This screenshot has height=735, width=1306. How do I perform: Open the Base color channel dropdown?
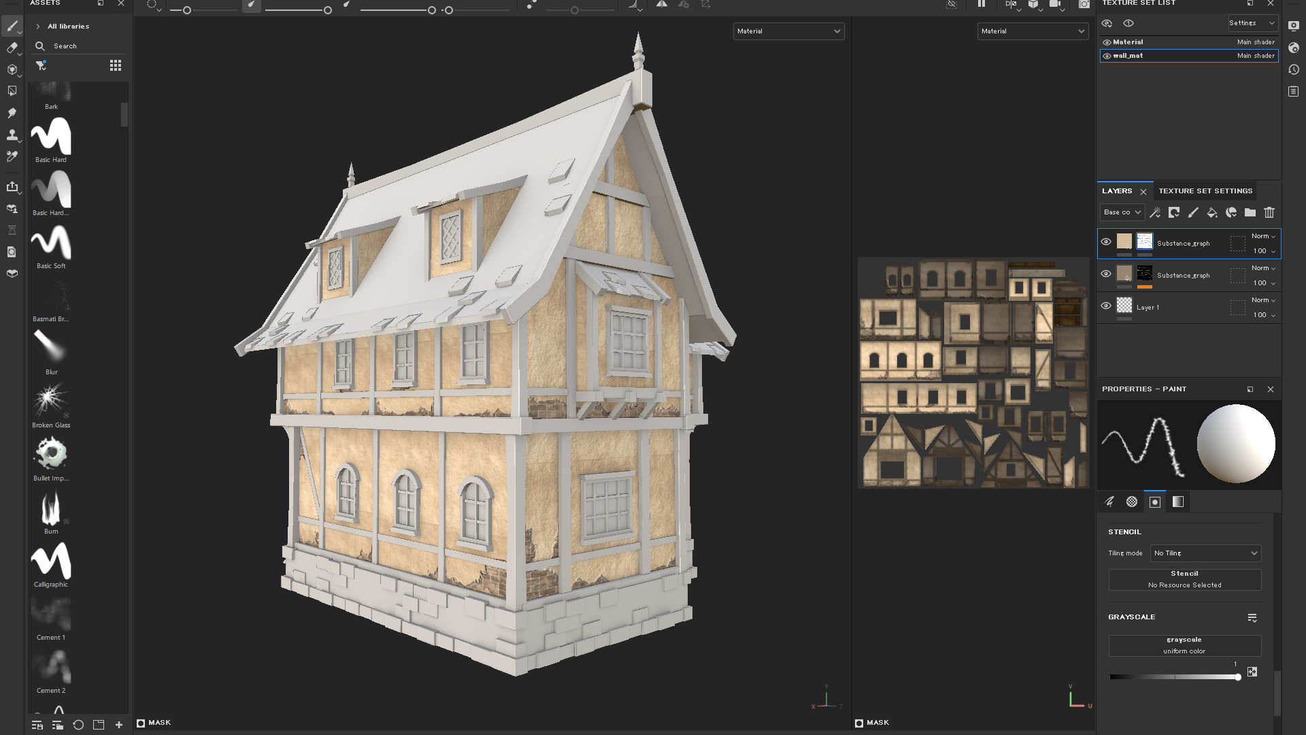coord(1122,212)
